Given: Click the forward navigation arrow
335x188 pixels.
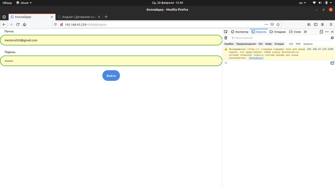Looking at the screenshot, I should (11, 25).
